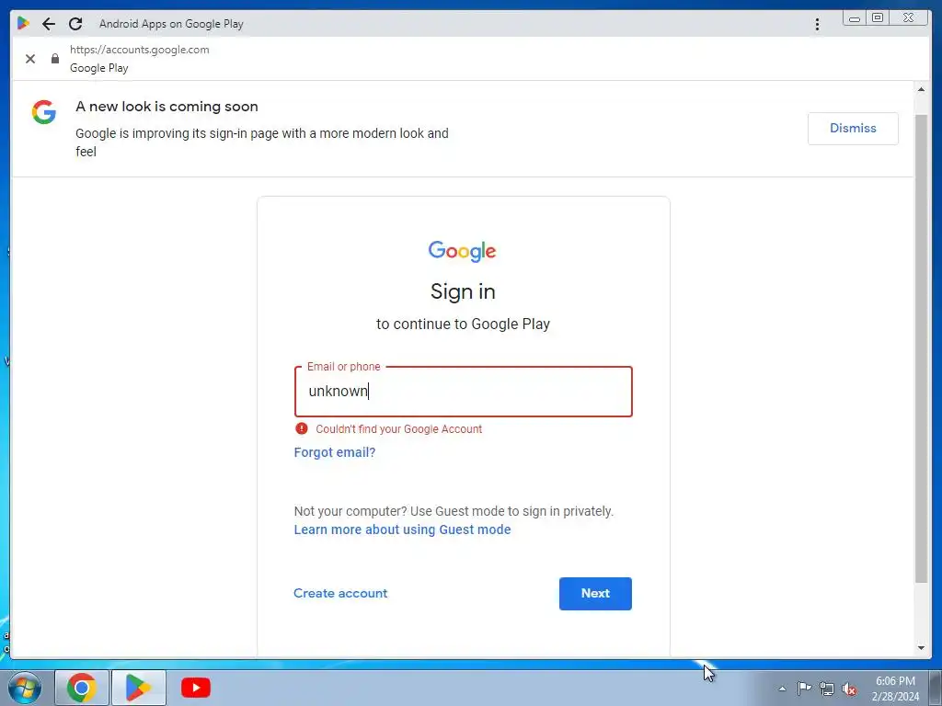942x706 pixels.
Task: Open Chrome from the taskbar
Action: pyautogui.click(x=82, y=688)
